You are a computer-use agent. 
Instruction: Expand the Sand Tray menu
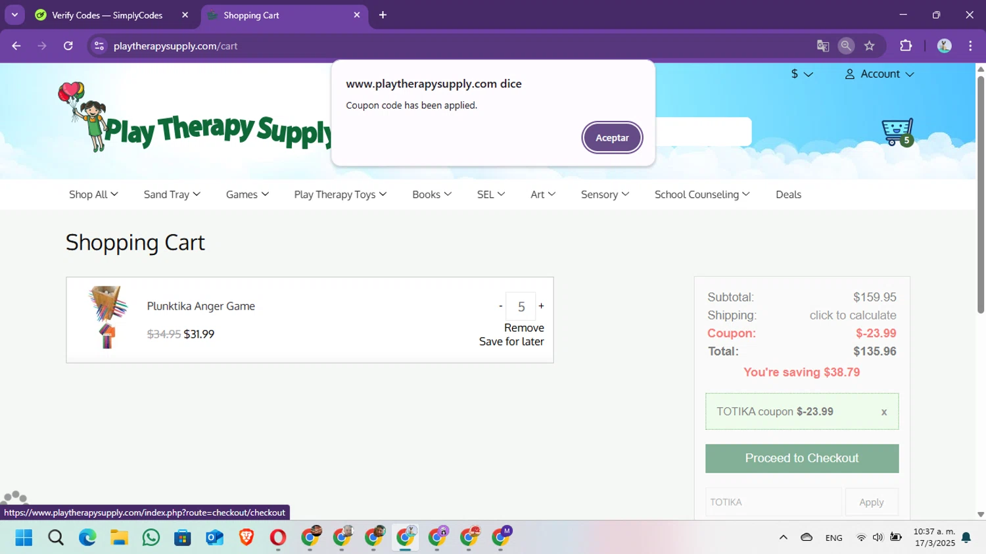tap(172, 195)
